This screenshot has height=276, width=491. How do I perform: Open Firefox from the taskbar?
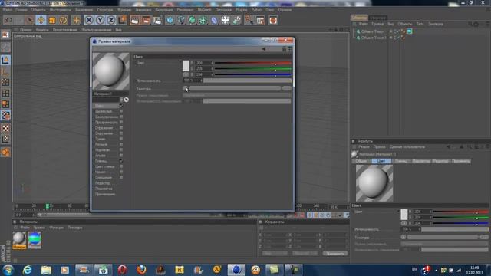coord(141,269)
